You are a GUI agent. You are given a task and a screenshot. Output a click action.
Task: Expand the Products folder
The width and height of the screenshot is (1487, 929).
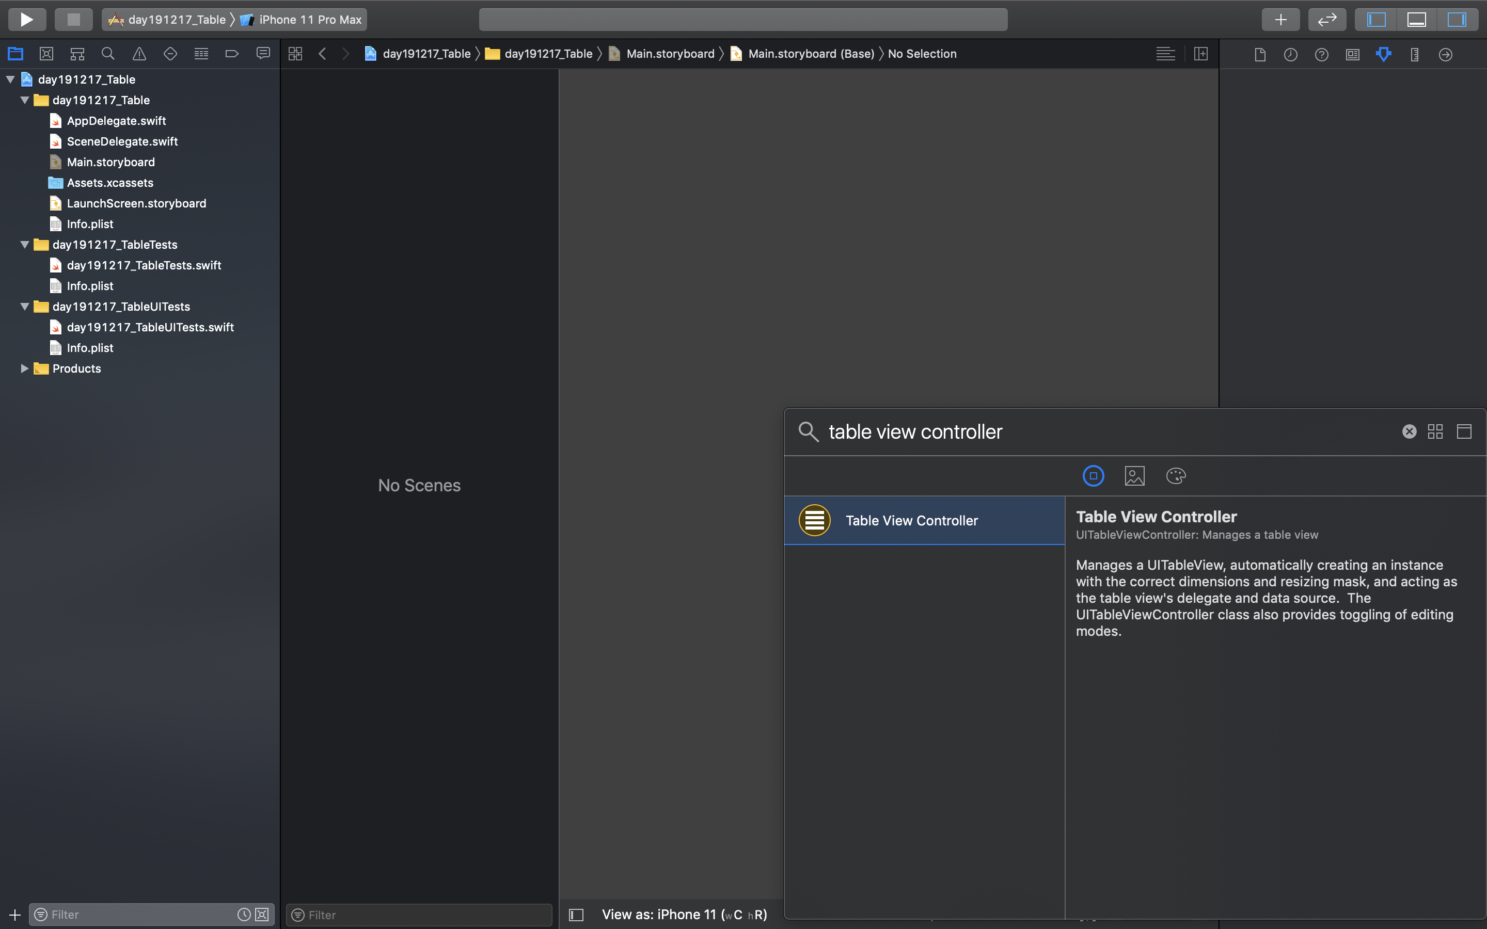pyautogui.click(x=25, y=369)
